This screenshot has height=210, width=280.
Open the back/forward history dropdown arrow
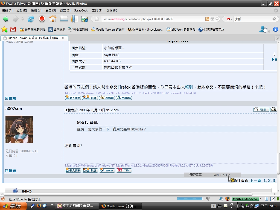coord(22,19)
